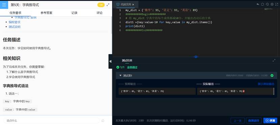Click the code file icon in the 代码文件 tab
This screenshot has height=125, width=280.
click(118, 4)
